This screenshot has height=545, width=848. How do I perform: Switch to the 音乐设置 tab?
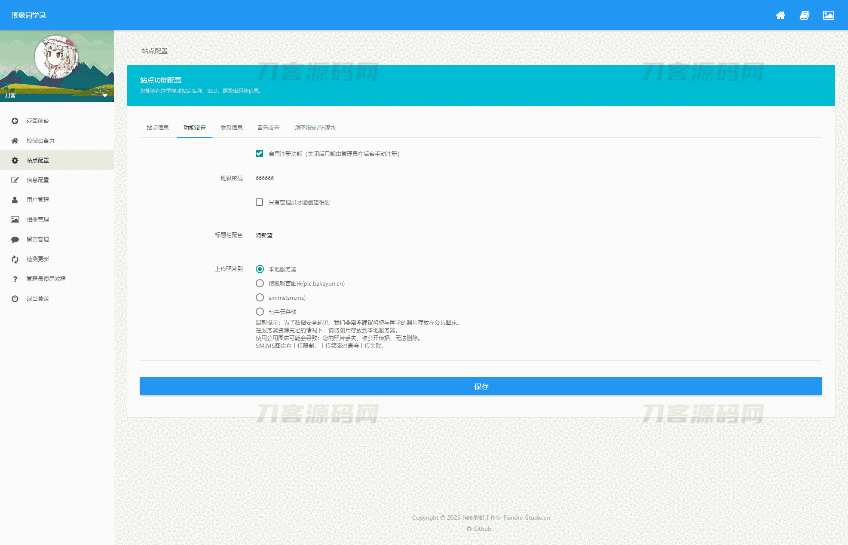268,128
